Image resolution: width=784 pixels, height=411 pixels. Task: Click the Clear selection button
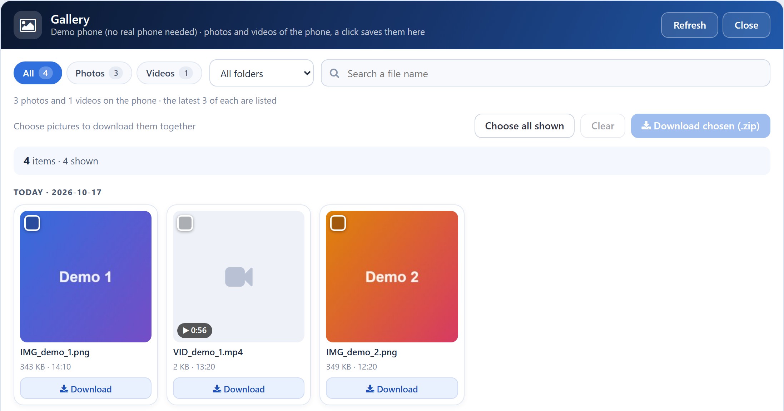pyautogui.click(x=603, y=126)
